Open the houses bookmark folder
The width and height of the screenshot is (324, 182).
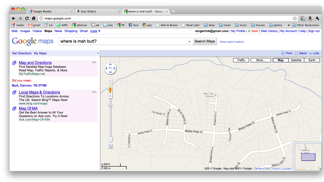click(258, 25)
